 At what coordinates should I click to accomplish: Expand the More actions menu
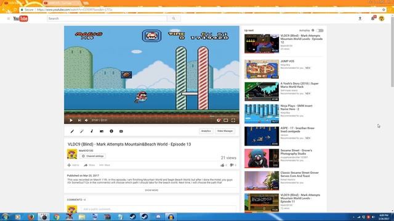(105, 165)
